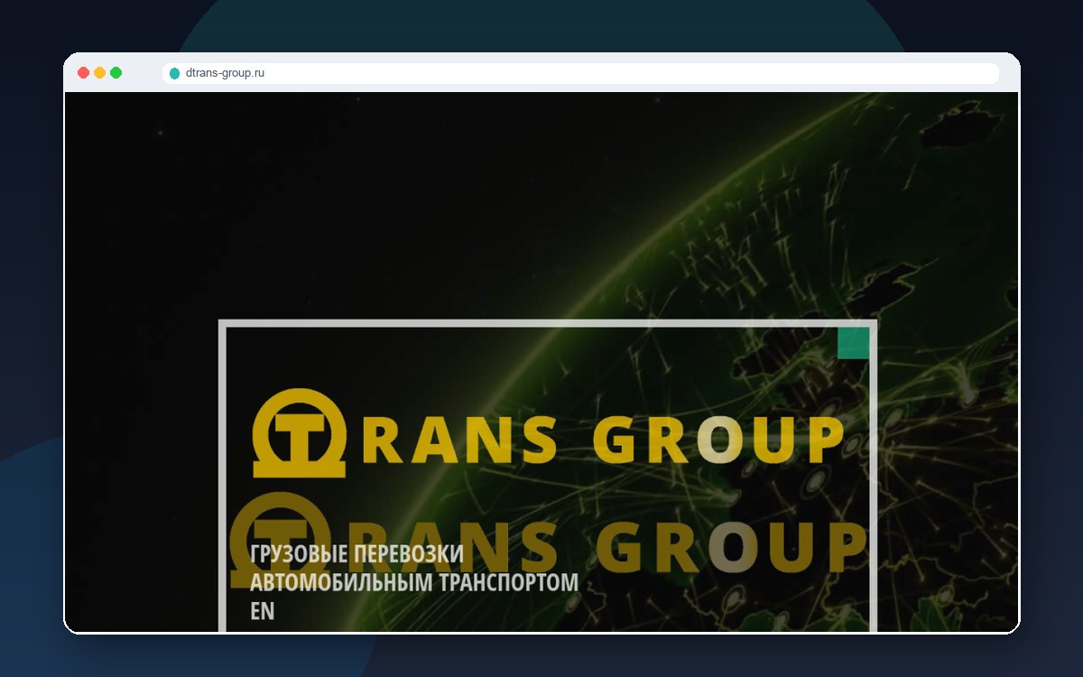
Task: Select the dtrans-group.ru URL text
Action: click(225, 73)
